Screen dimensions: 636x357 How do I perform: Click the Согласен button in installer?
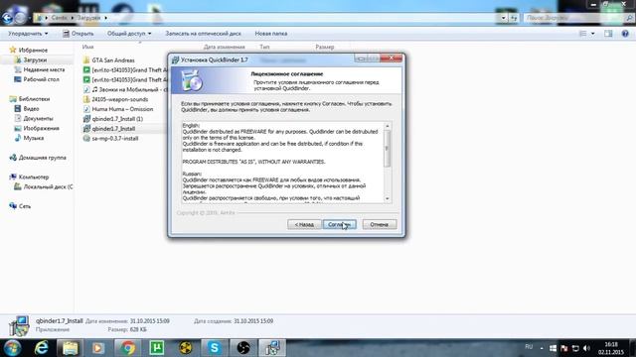pyautogui.click(x=340, y=224)
